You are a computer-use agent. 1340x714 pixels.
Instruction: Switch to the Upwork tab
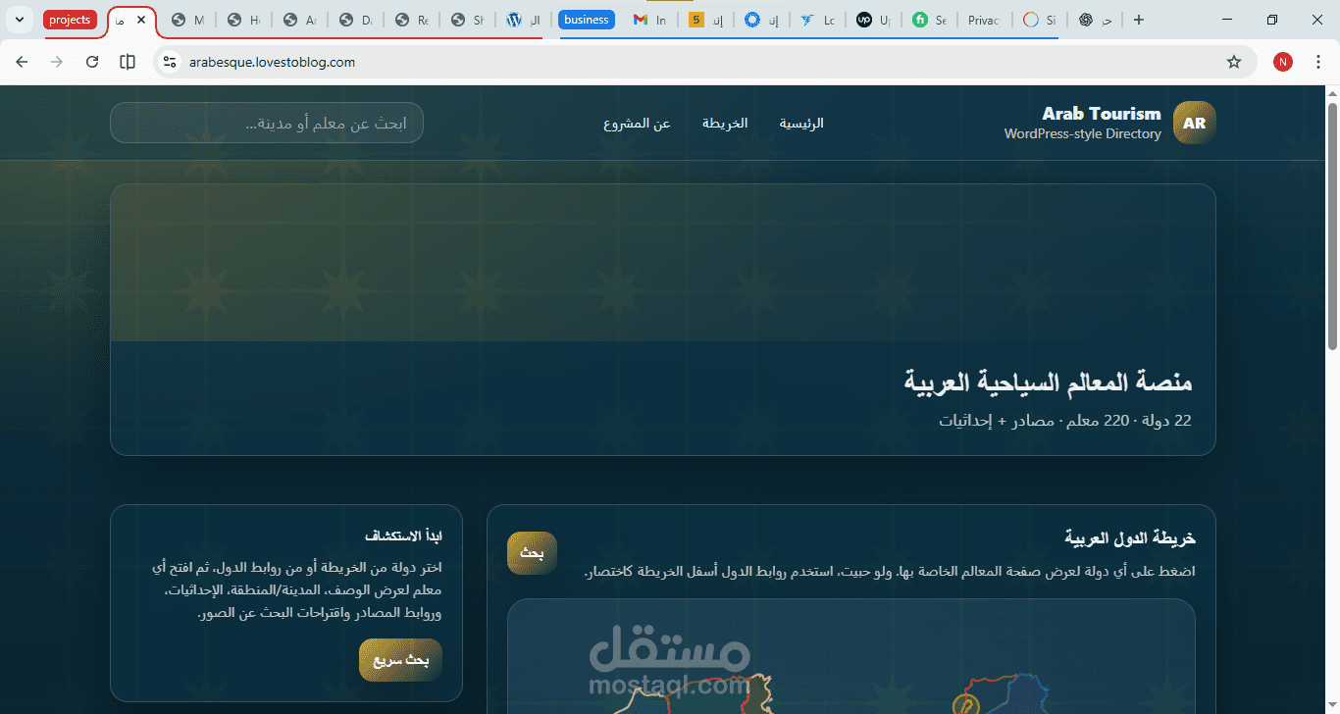click(x=873, y=20)
